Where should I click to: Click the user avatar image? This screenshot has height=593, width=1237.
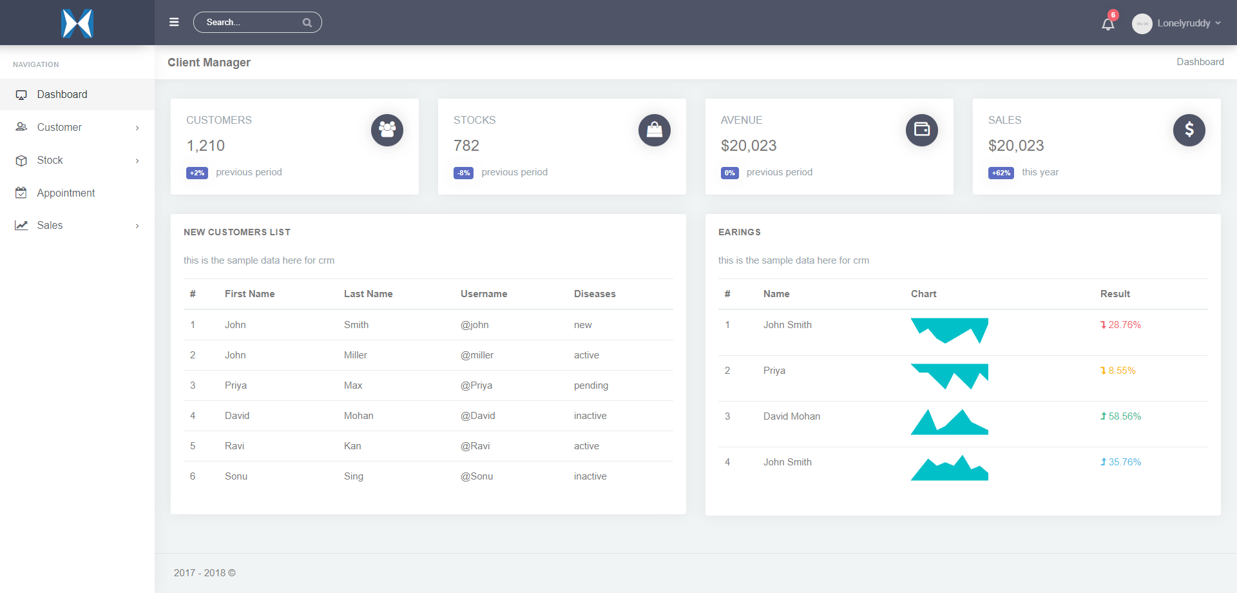pyautogui.click(x=1142, y=24)
